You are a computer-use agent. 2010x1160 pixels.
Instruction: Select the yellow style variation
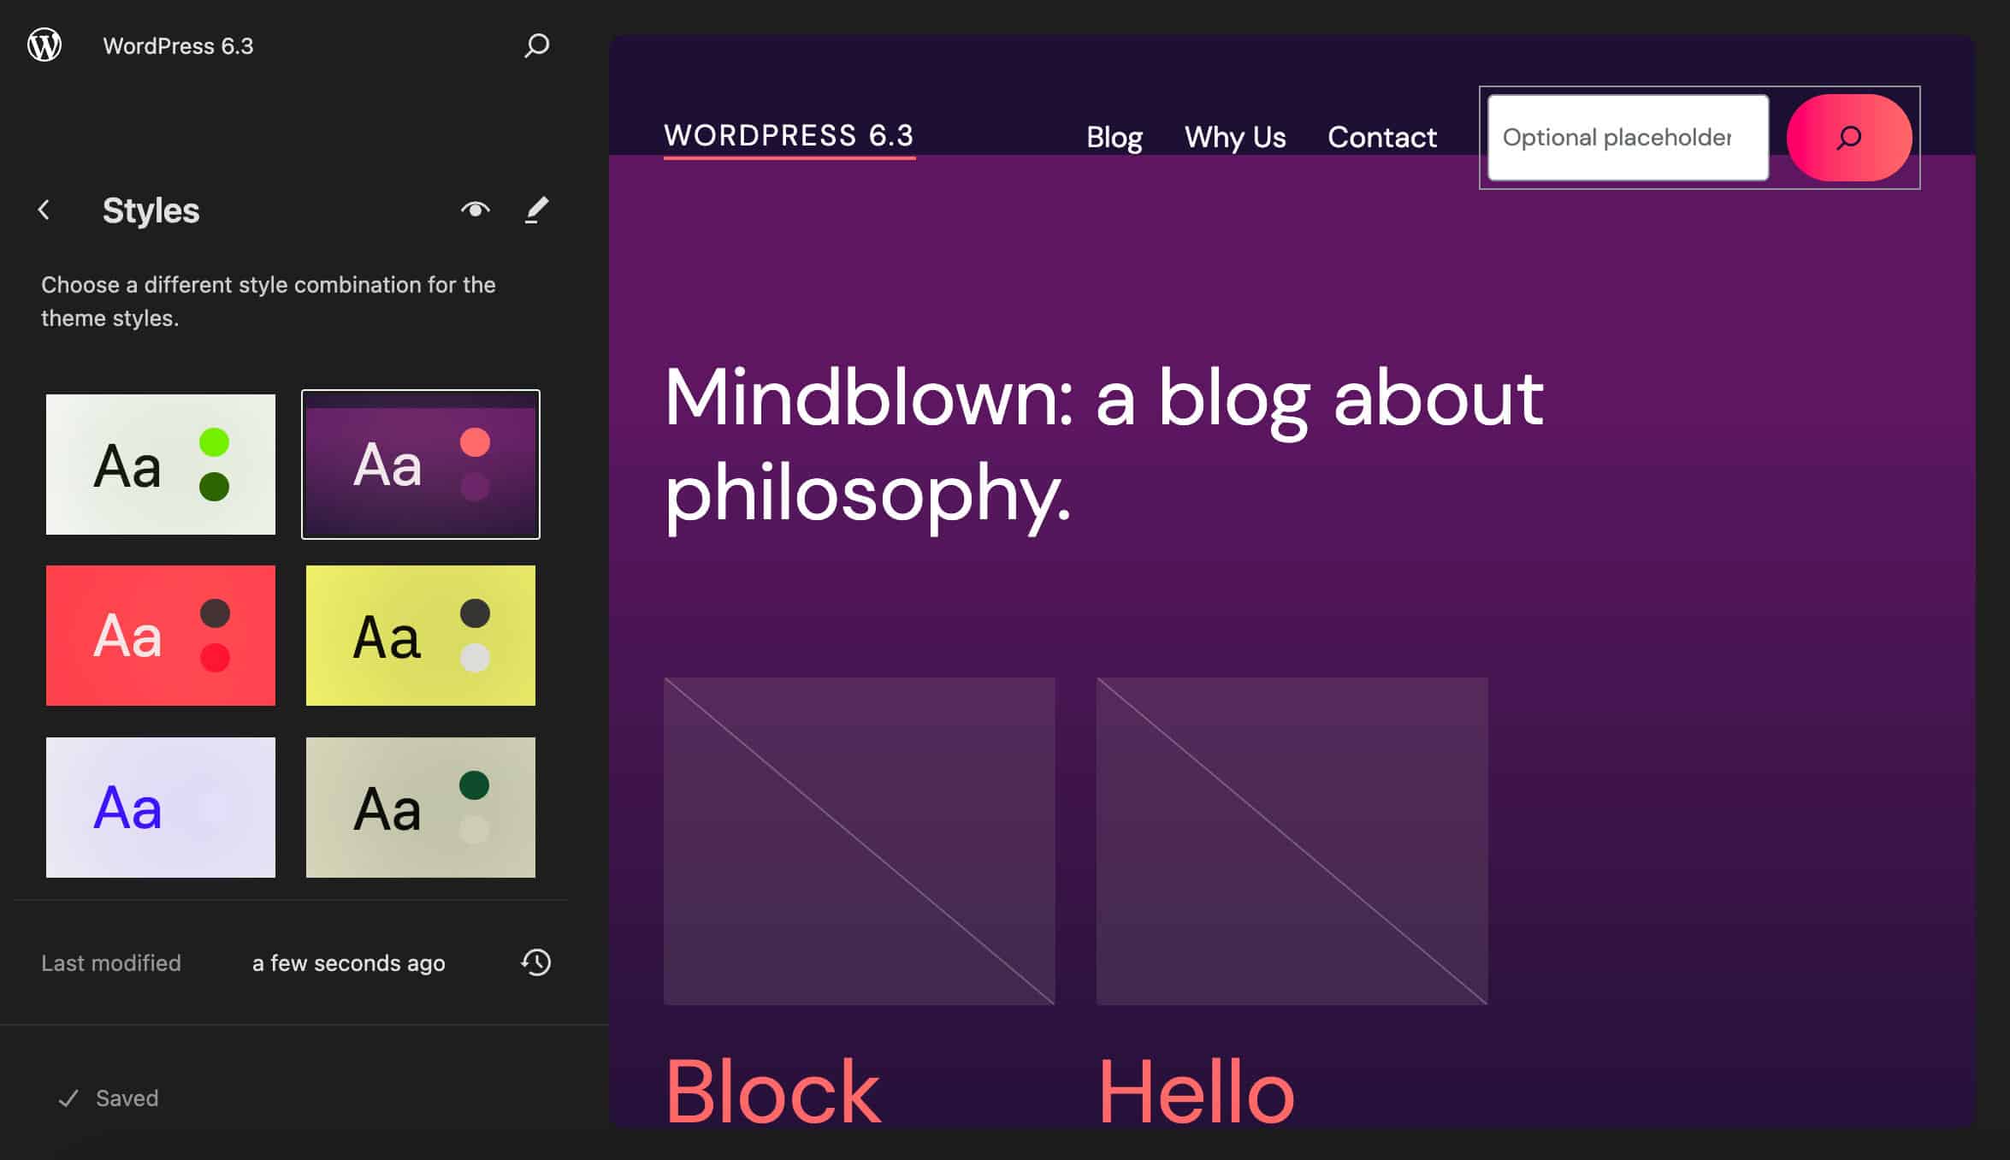[x=420, y=635]
